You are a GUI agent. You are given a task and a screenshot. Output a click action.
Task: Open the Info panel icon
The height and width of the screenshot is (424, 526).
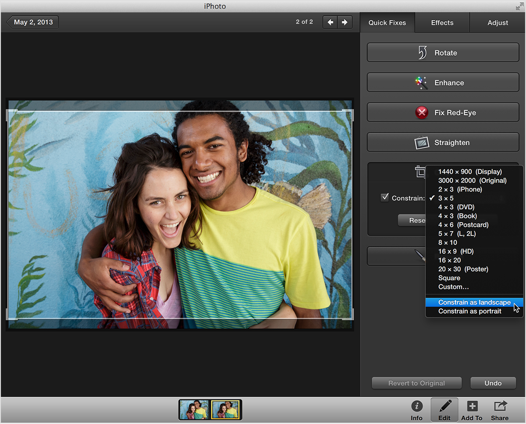point(416,406)
